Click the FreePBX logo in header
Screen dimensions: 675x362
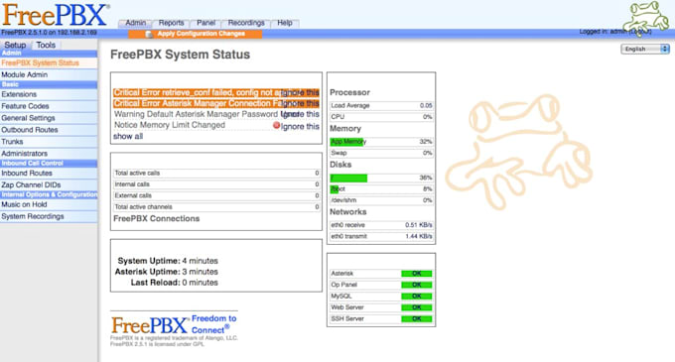click(56, 15)
